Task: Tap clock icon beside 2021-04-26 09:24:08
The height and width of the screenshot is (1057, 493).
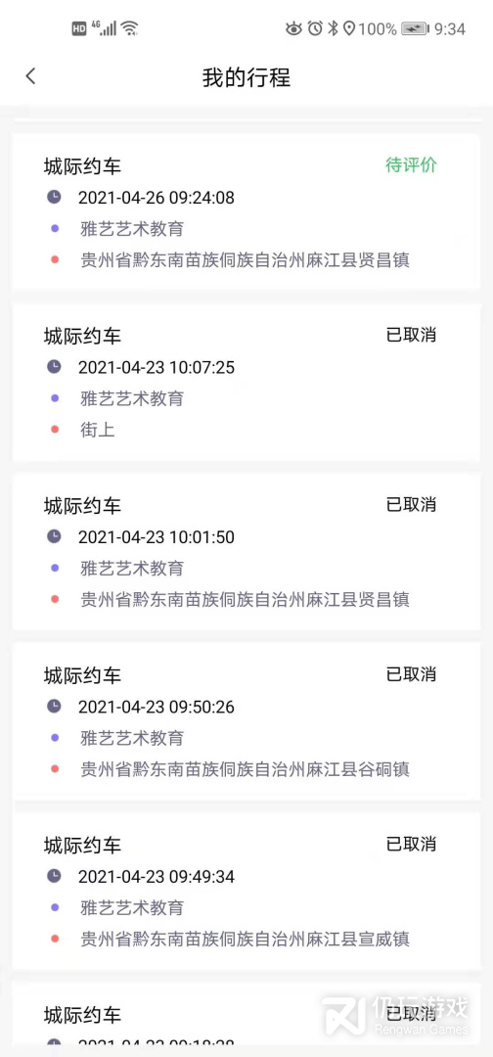Action: point(54,197)
